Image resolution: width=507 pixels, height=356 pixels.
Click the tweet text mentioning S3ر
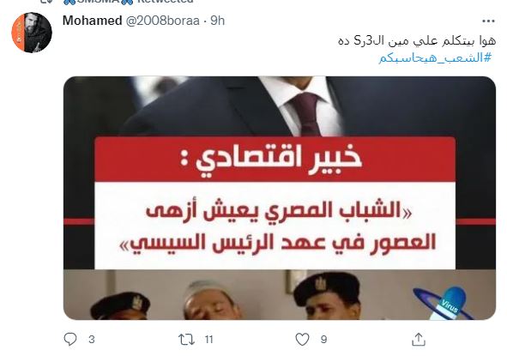[417, 41]
